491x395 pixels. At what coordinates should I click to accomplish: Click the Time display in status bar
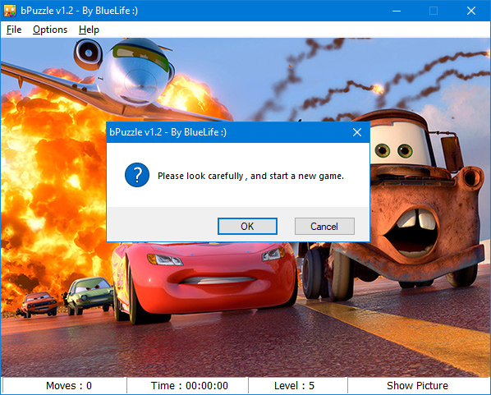point(189,385)
